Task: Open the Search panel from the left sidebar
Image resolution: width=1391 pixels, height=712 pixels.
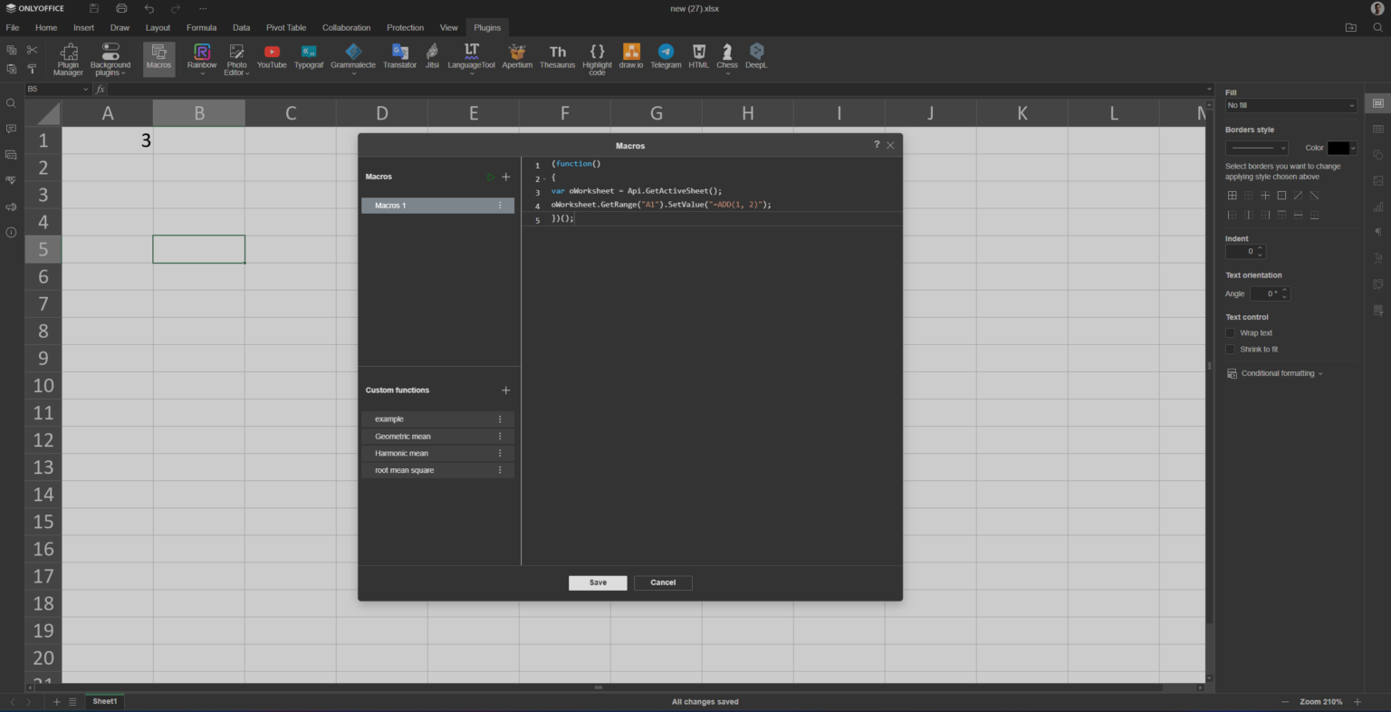Action: (x=11, y=103)
